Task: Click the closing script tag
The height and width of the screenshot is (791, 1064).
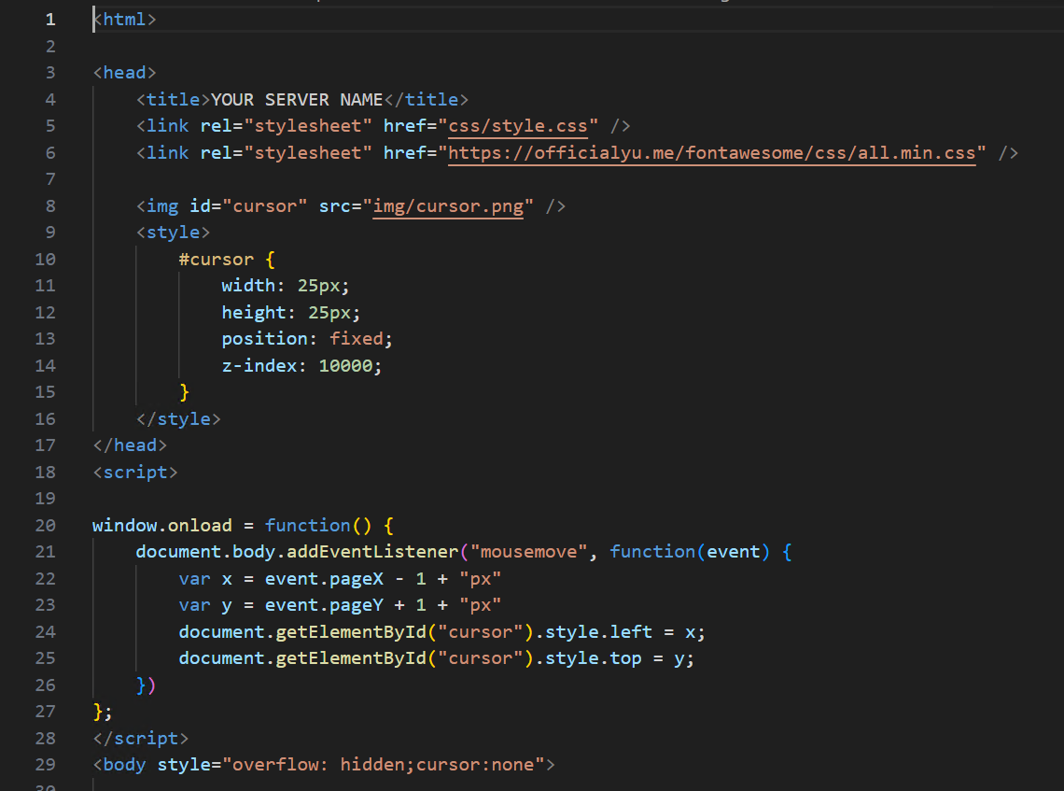Action: 140,739
